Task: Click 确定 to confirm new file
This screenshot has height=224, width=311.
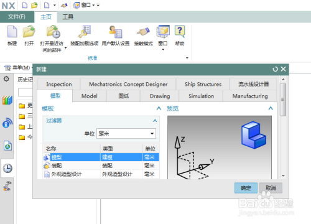Action: [x=246, y=188]
